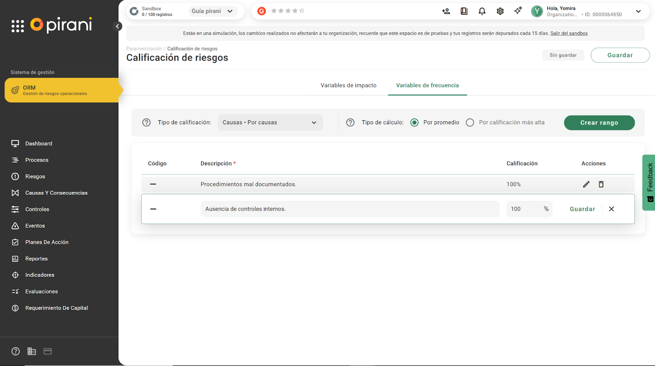Open the notifications bell icon
Viewport: 655px width, 366px height.
point(482,11)
